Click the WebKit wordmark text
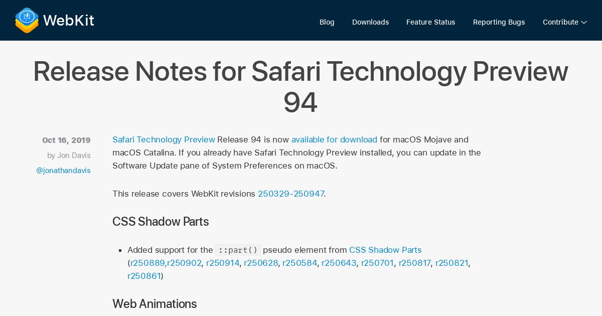 [69, 21]
